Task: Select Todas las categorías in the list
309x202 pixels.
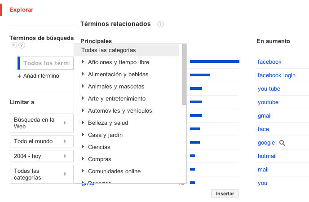Action: click(109, 50)
